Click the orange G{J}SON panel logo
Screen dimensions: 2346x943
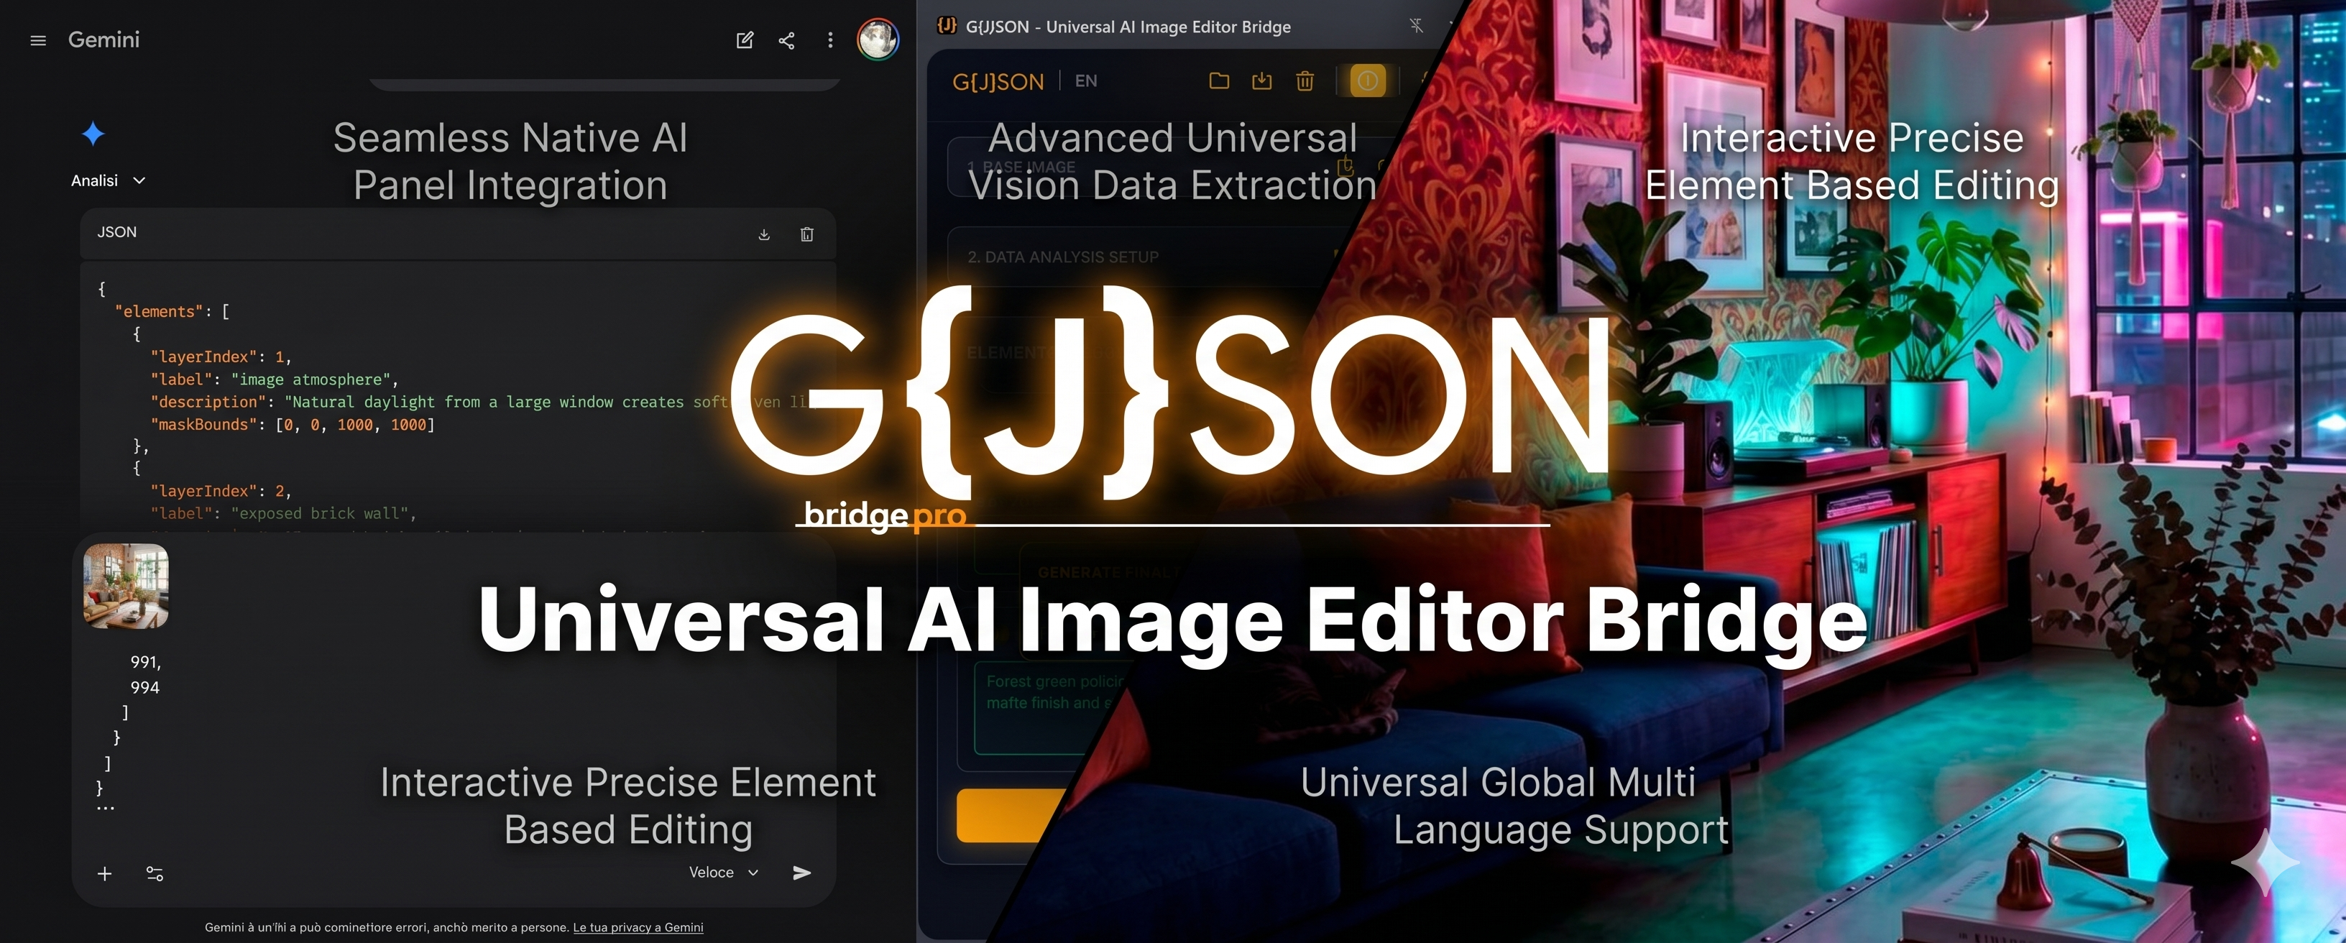pyautogui.click(x=998, y=82)
